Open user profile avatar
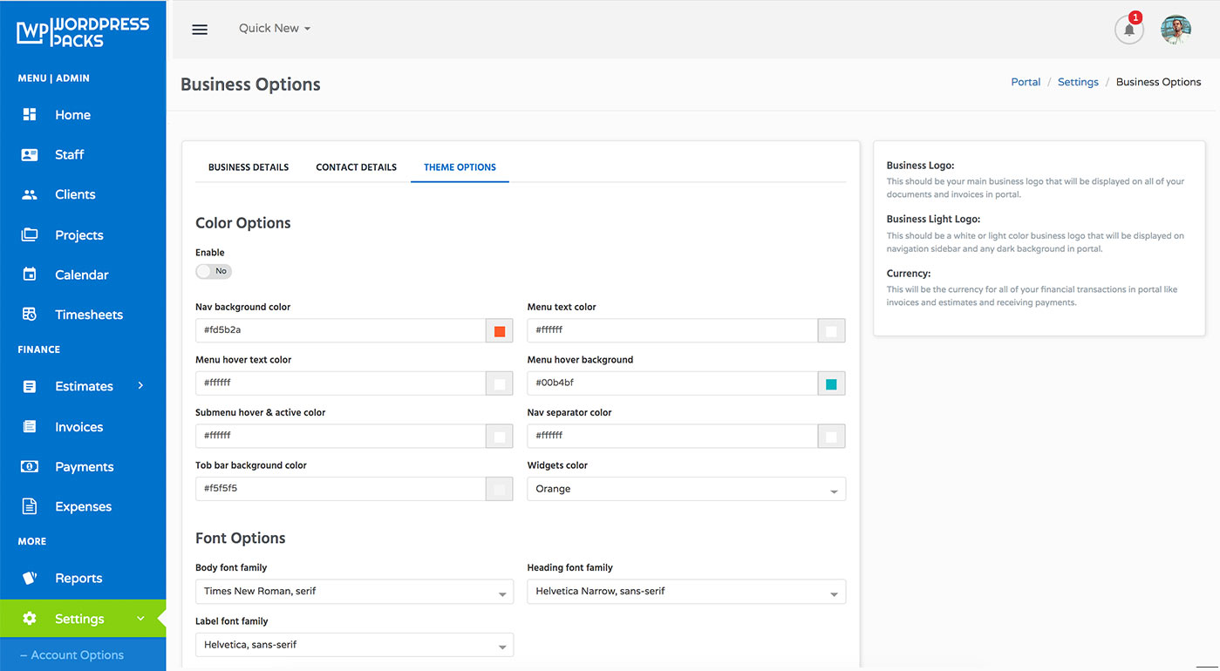This screenshot has width=1220, height=671. [x=1176, y=30]
